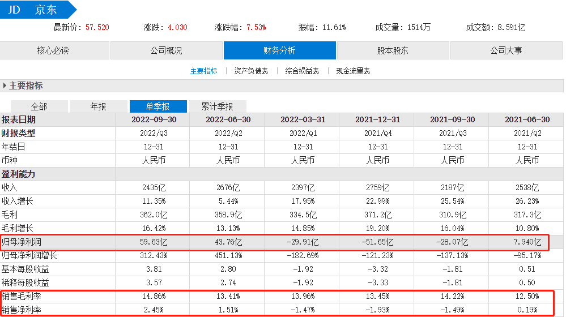The height and width of the screenshot is (317, 566).
Task: Open the 公司大事 tab
Action: [506, 50]
